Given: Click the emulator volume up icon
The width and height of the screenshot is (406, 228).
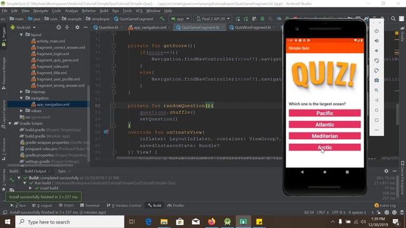Looking at the screenshot, I should click(376, 41).
